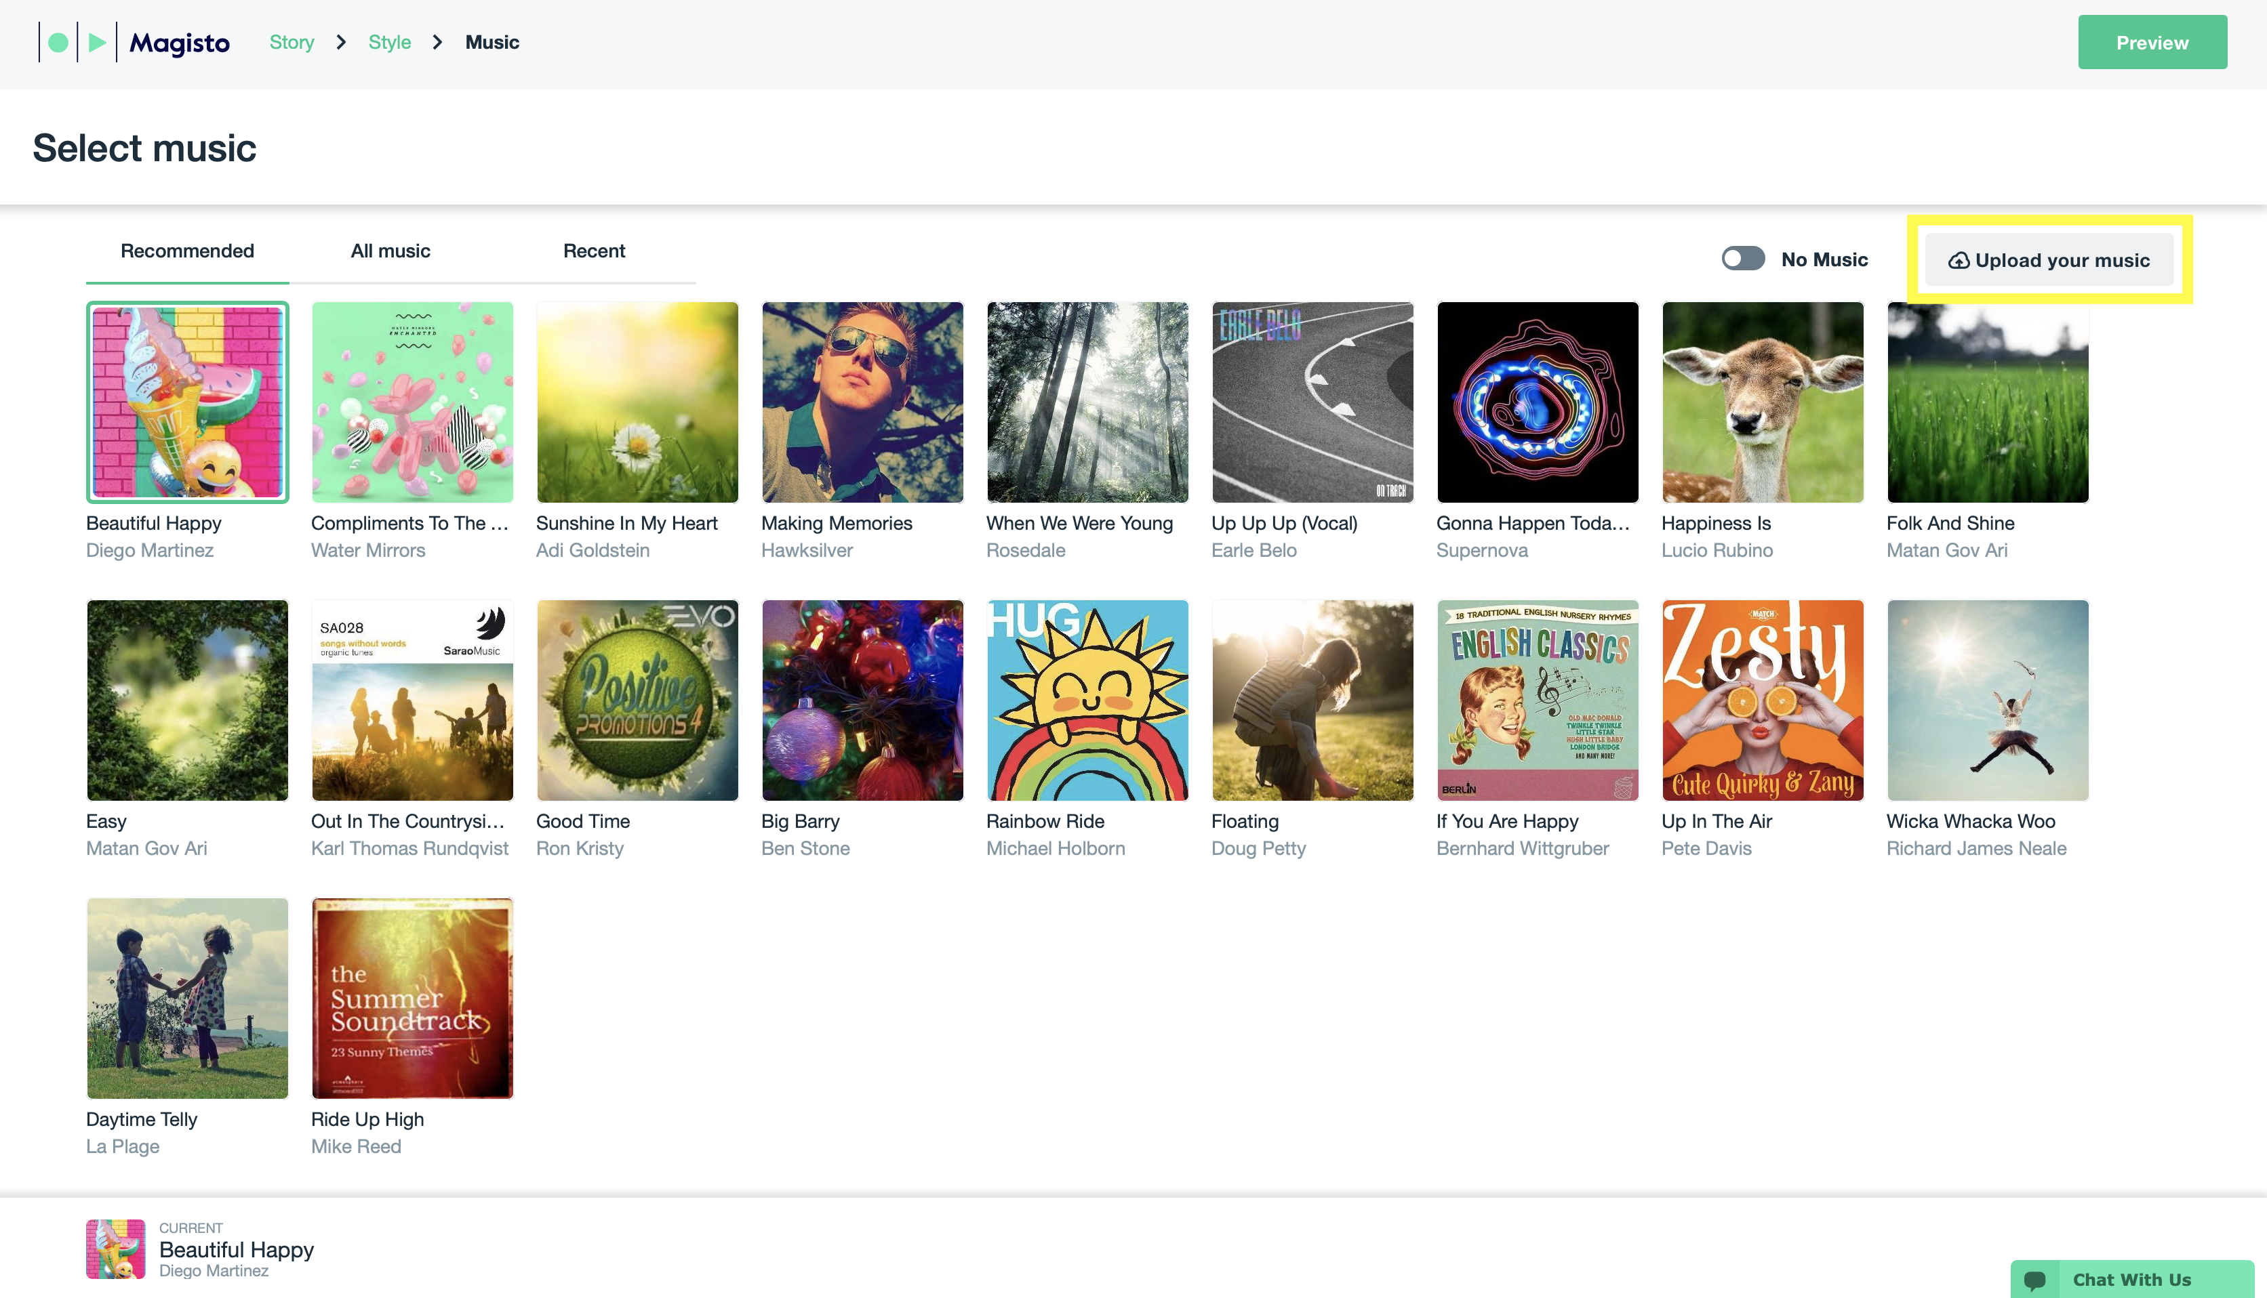This screenshot has width=2267, height=1298.
Task: Click the Preview button
Action: pyautogui.click(x=2152, y=41)
